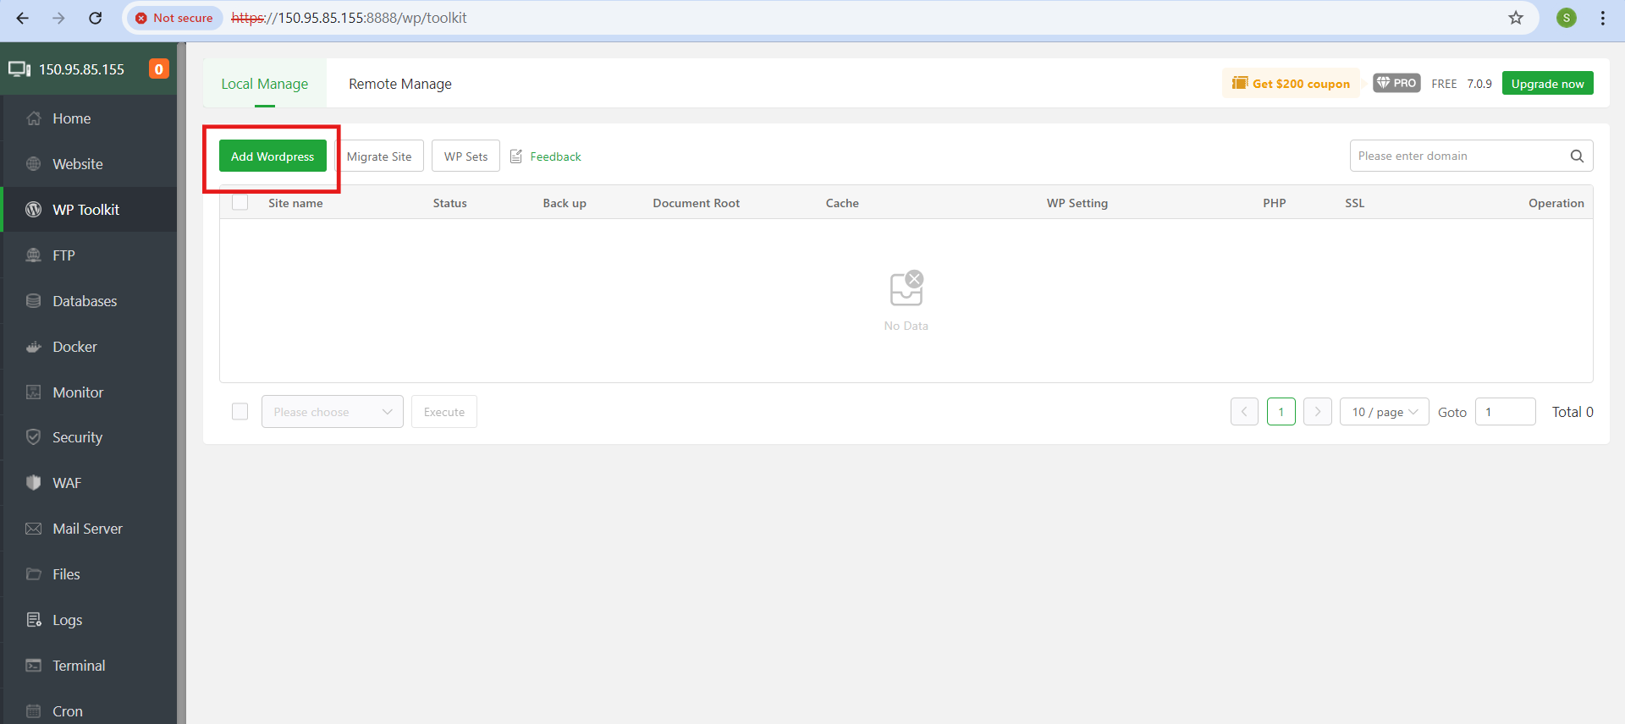Tick the batch checkbox beside Please choose
The height and width of the screenshot is (724, 1625).
coord(240,412)
